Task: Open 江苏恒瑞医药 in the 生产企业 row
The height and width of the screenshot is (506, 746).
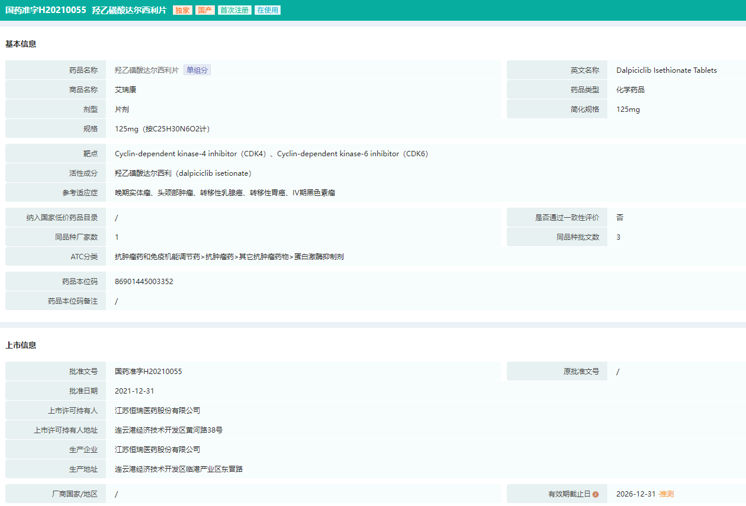Action: coord(157,450)
